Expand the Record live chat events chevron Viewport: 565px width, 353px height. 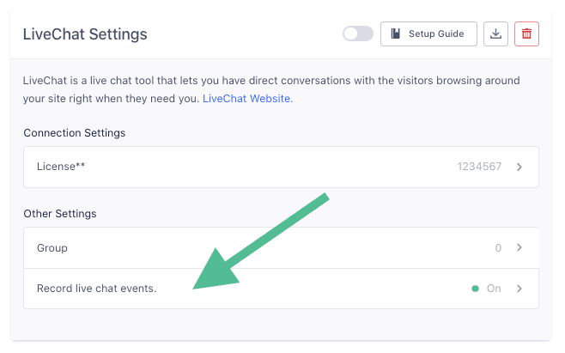[x=519, y=289]
